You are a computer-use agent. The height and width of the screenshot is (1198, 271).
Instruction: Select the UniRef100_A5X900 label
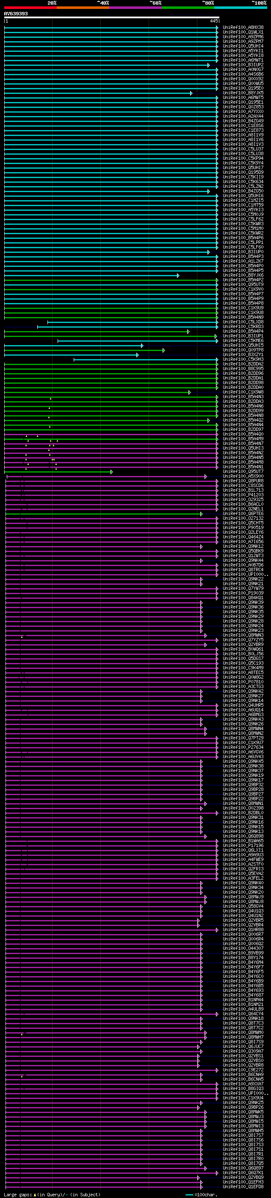click(243, 476)
